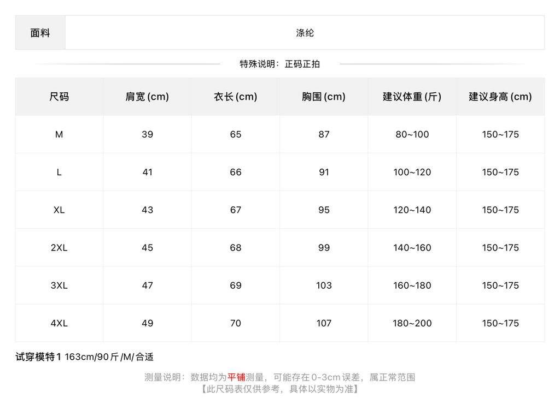Image resolution: width=560 pixels, height=410 pixels.
Task: Select the 肩宽 (cm) column header
Action: 147,97
